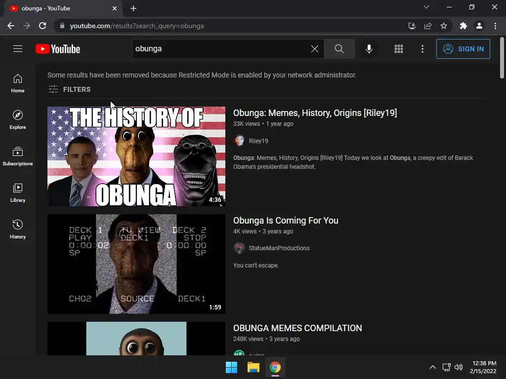This screenshot has width=506, height=379.
Task: Click the browser forward arrow
Action: (x=27, y=26)
